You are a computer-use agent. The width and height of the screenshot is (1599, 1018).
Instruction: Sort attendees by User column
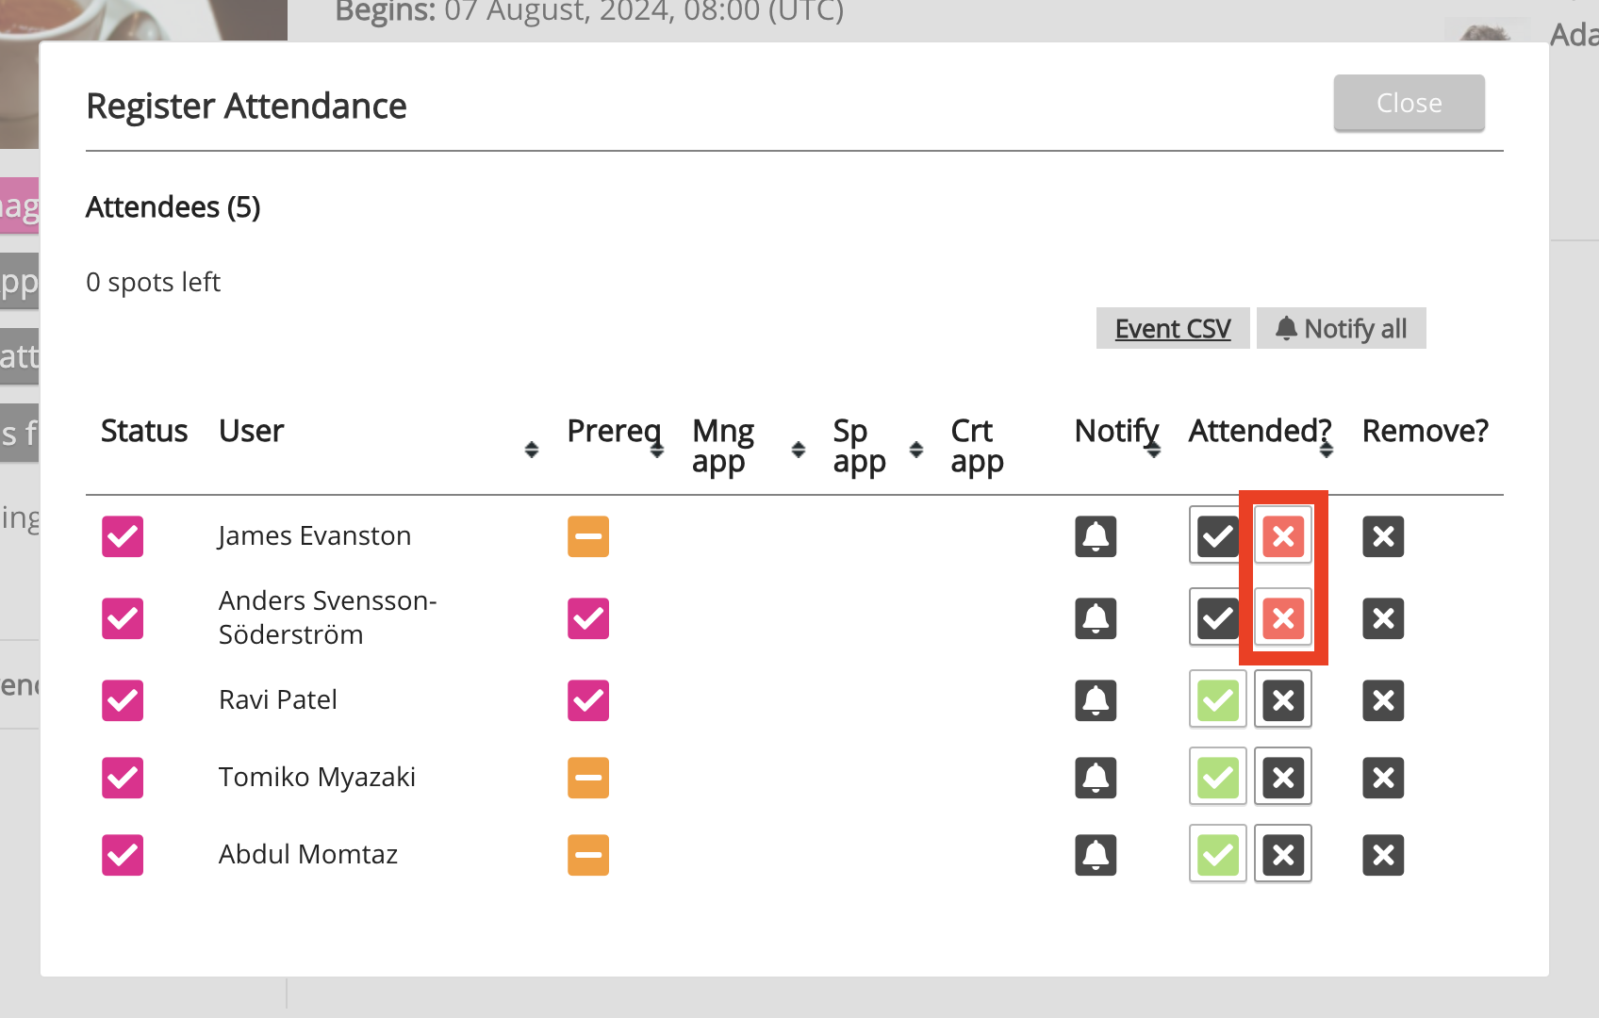pos(532,450)
